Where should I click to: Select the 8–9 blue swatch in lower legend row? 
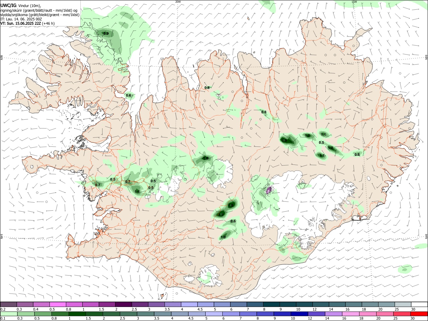[265, 314]
